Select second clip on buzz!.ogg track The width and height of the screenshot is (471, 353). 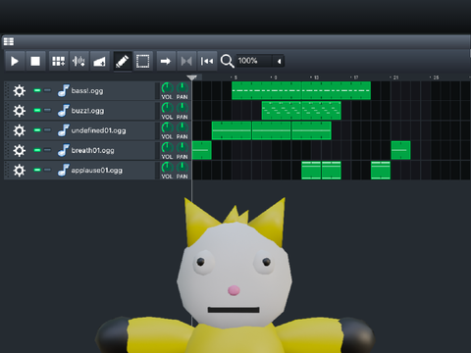(x=321, y=111)
